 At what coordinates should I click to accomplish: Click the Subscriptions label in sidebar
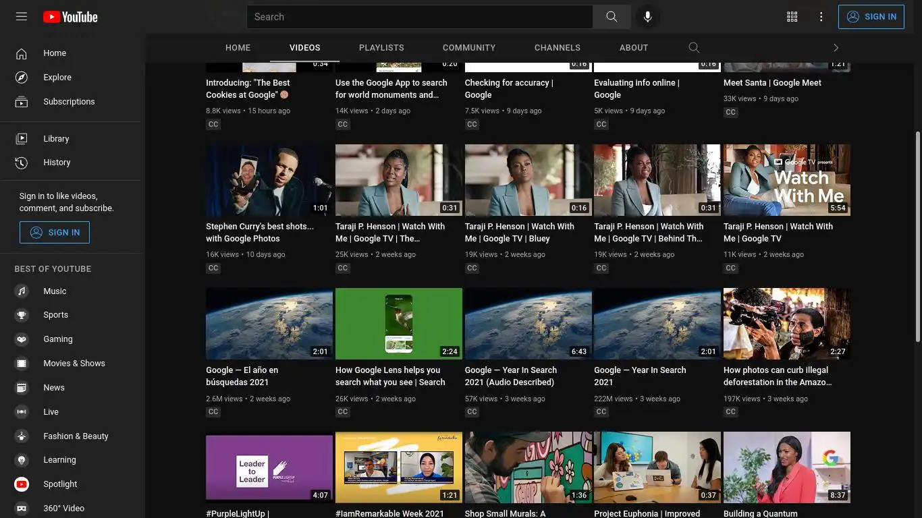[x=69, y=102]
